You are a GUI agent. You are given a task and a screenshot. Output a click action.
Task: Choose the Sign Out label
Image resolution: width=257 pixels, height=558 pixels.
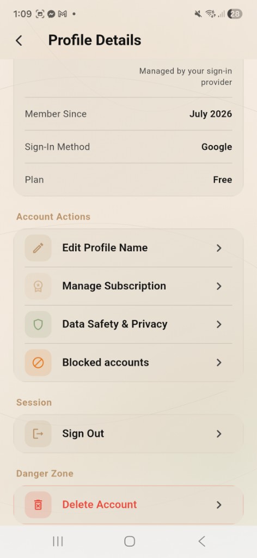pos(83,433)
